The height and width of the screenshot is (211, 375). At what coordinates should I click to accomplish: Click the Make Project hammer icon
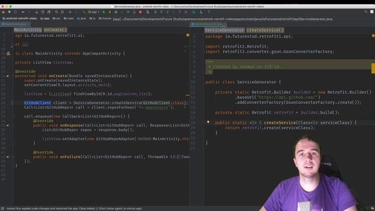[x=84, y=12]
